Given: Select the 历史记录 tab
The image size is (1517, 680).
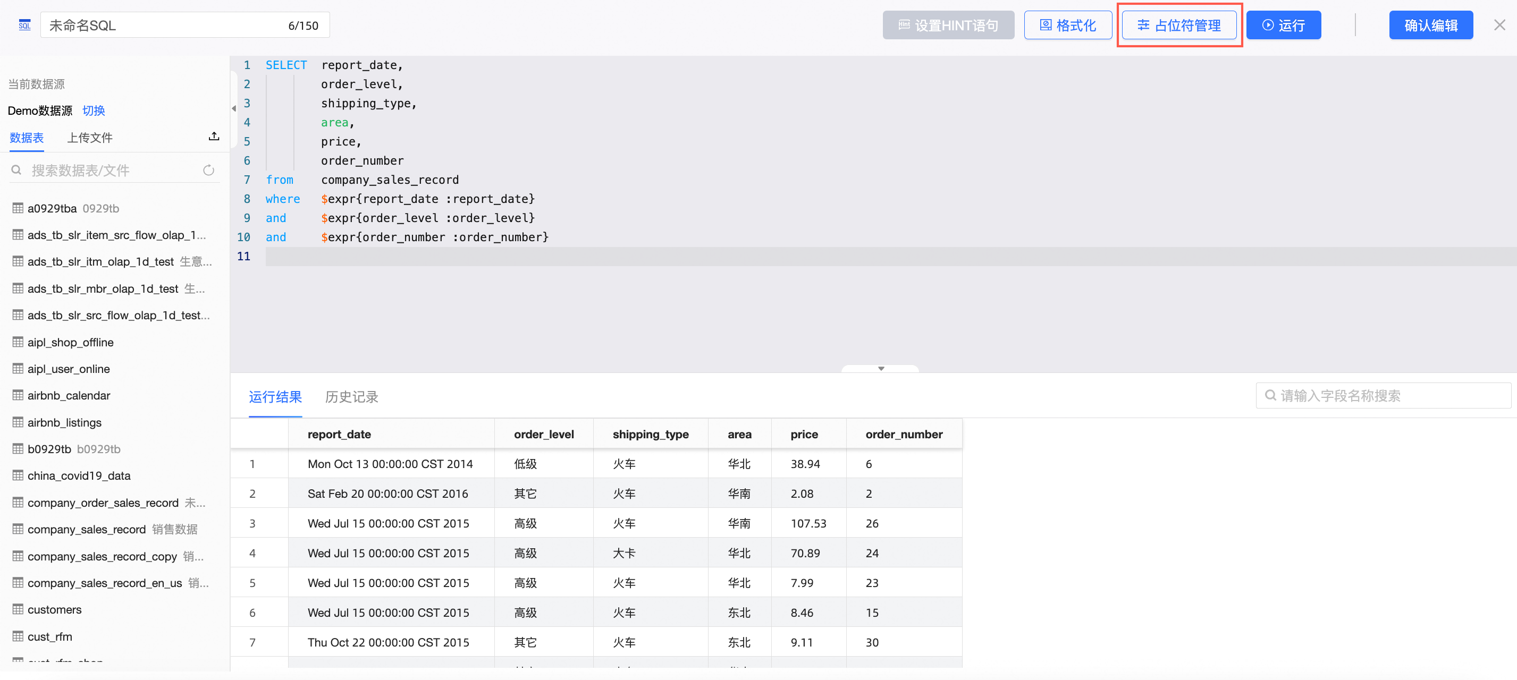Looking at the screenshot, I should [x=351, y=397].
